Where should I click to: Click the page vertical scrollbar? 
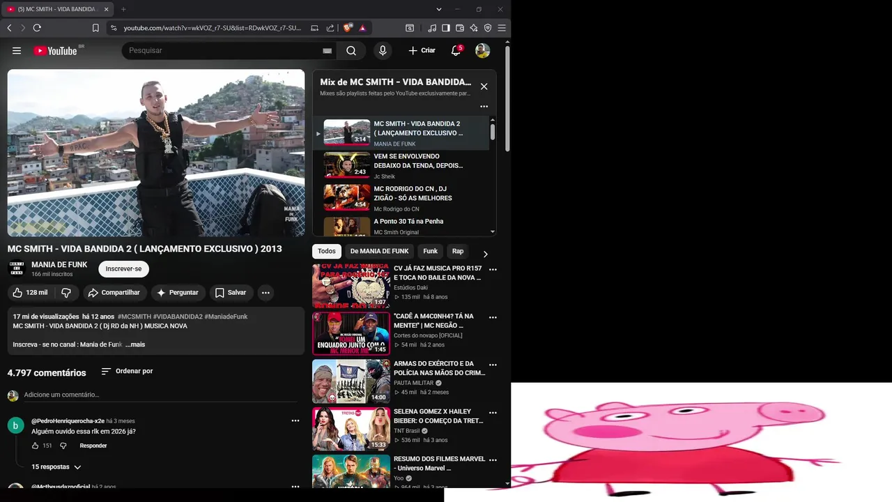pyautogui.click(x=507, y=98)
